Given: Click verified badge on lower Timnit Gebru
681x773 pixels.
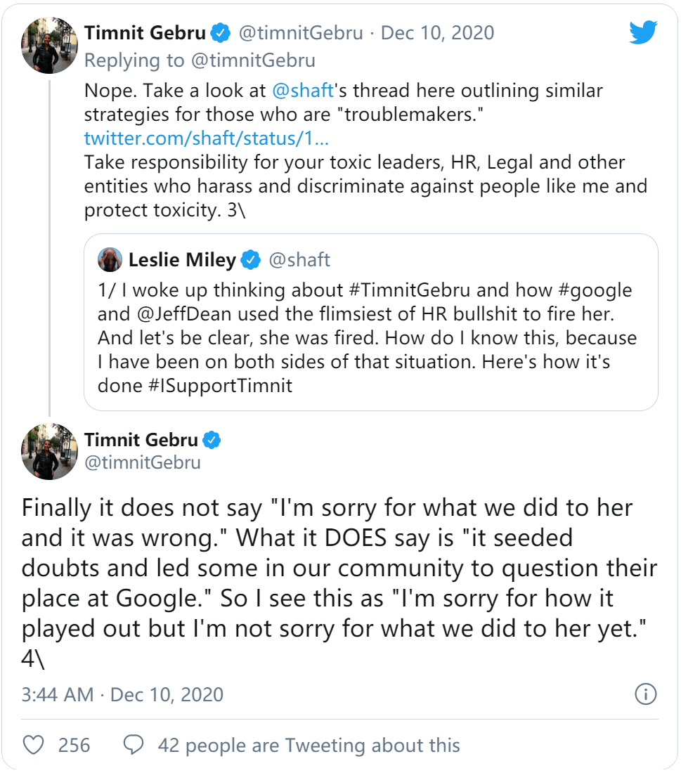Looking at the screenshot, I should 212,440.
